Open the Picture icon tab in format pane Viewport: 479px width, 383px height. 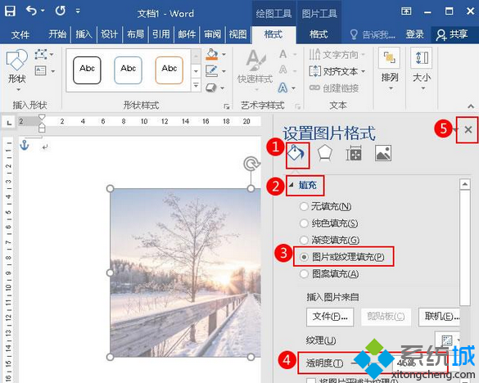click(x=383, y=153)
